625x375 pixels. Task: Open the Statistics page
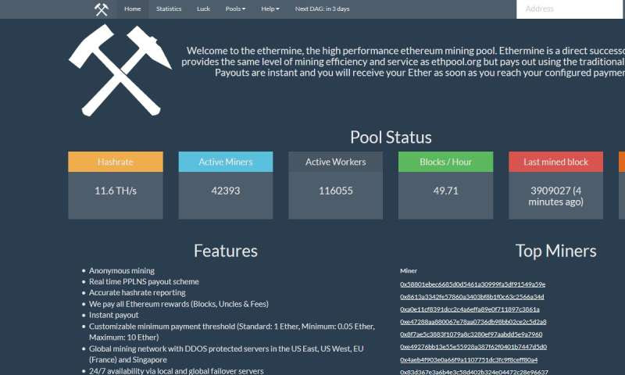(x=169, y=9)
